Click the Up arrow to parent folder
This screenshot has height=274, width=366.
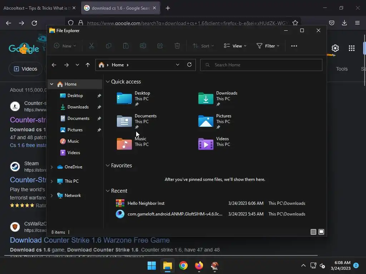point(88,65)
